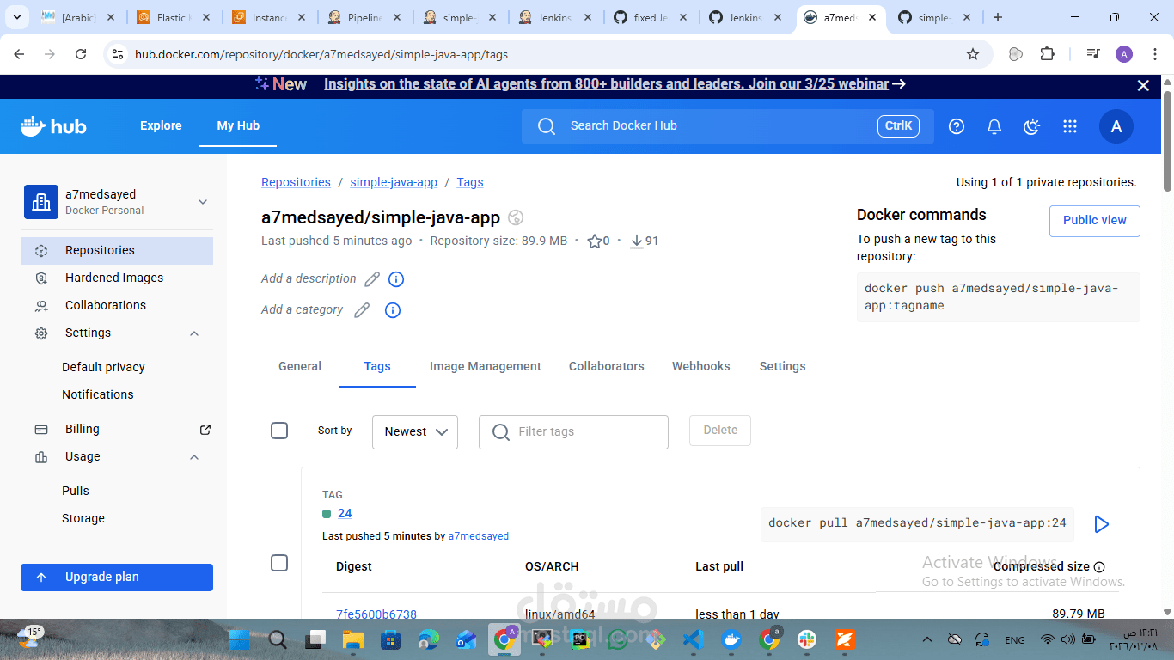View site information icon in address bar
Image resolution: width=1174 pixels, height=660 pixels.
coord(118,54)
